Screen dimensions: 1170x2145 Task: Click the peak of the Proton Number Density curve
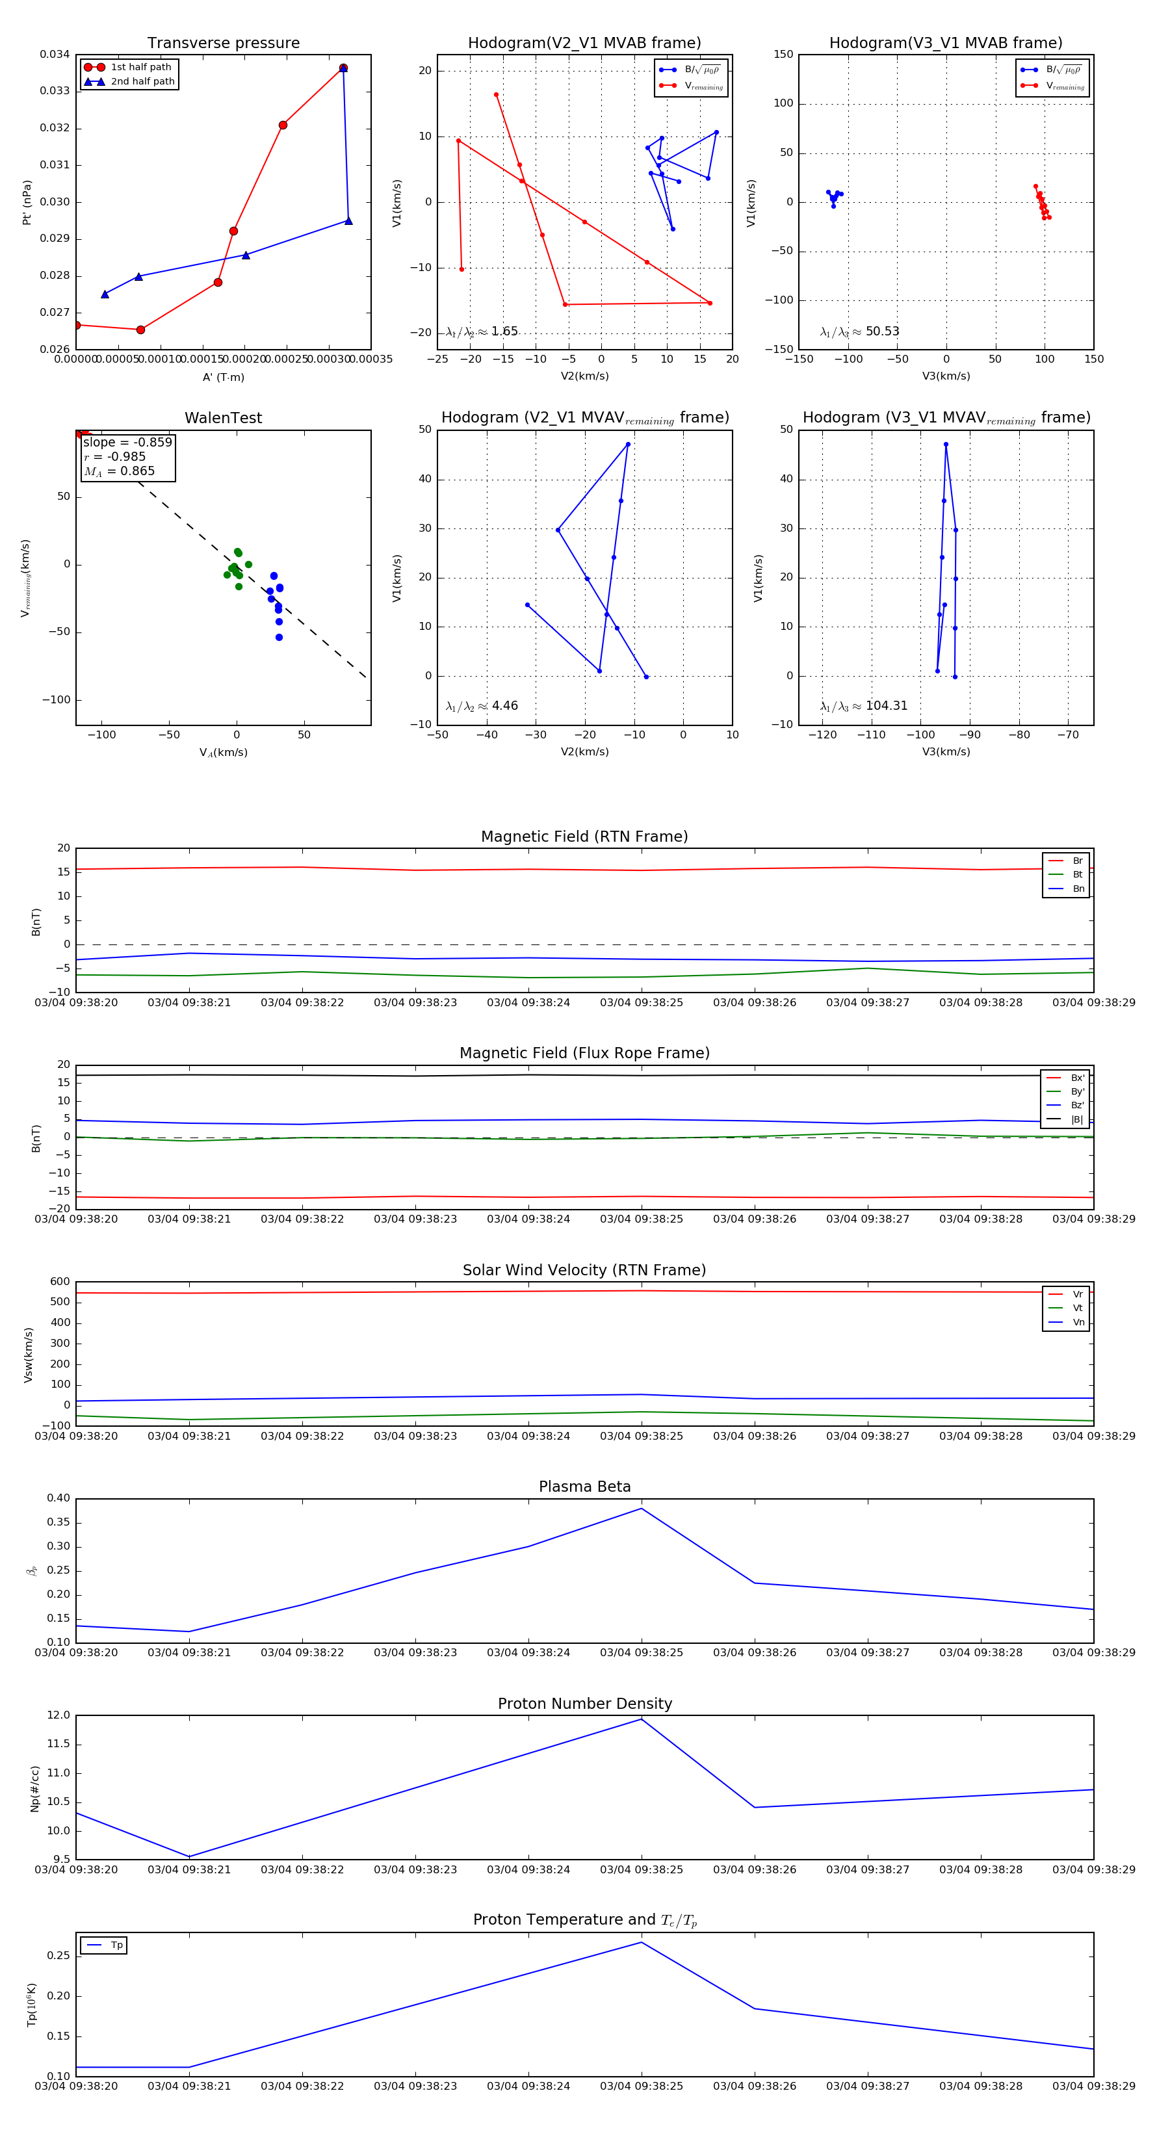[x=641, y=1719]
